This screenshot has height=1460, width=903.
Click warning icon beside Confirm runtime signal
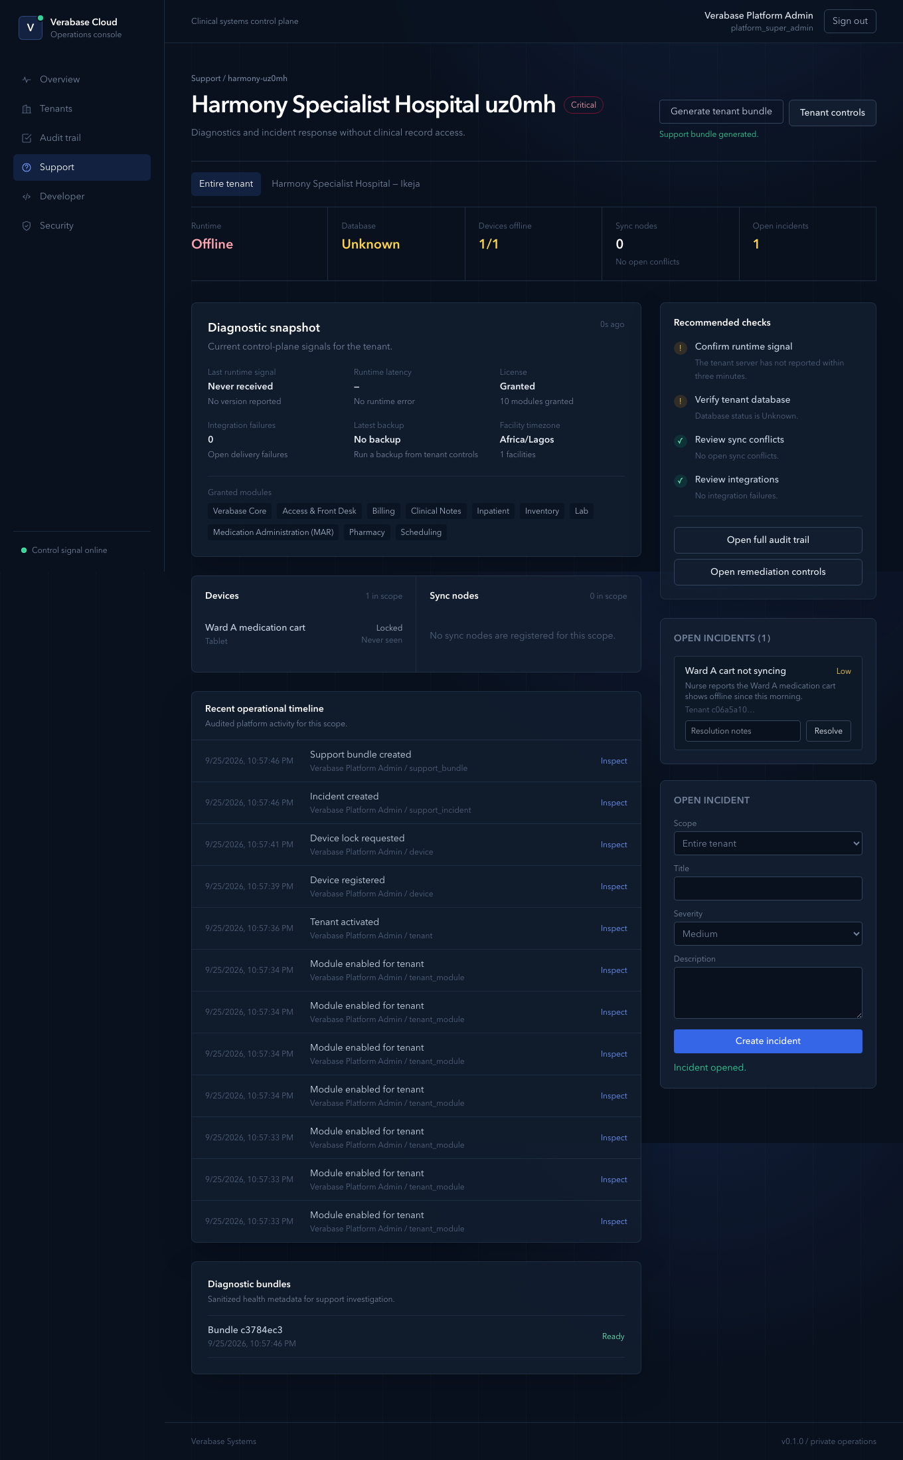click(681, 348)
